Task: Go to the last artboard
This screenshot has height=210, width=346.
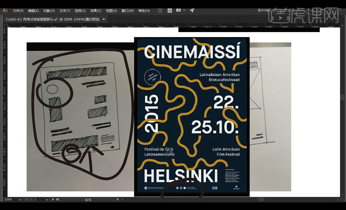Action: pos(58,200)
